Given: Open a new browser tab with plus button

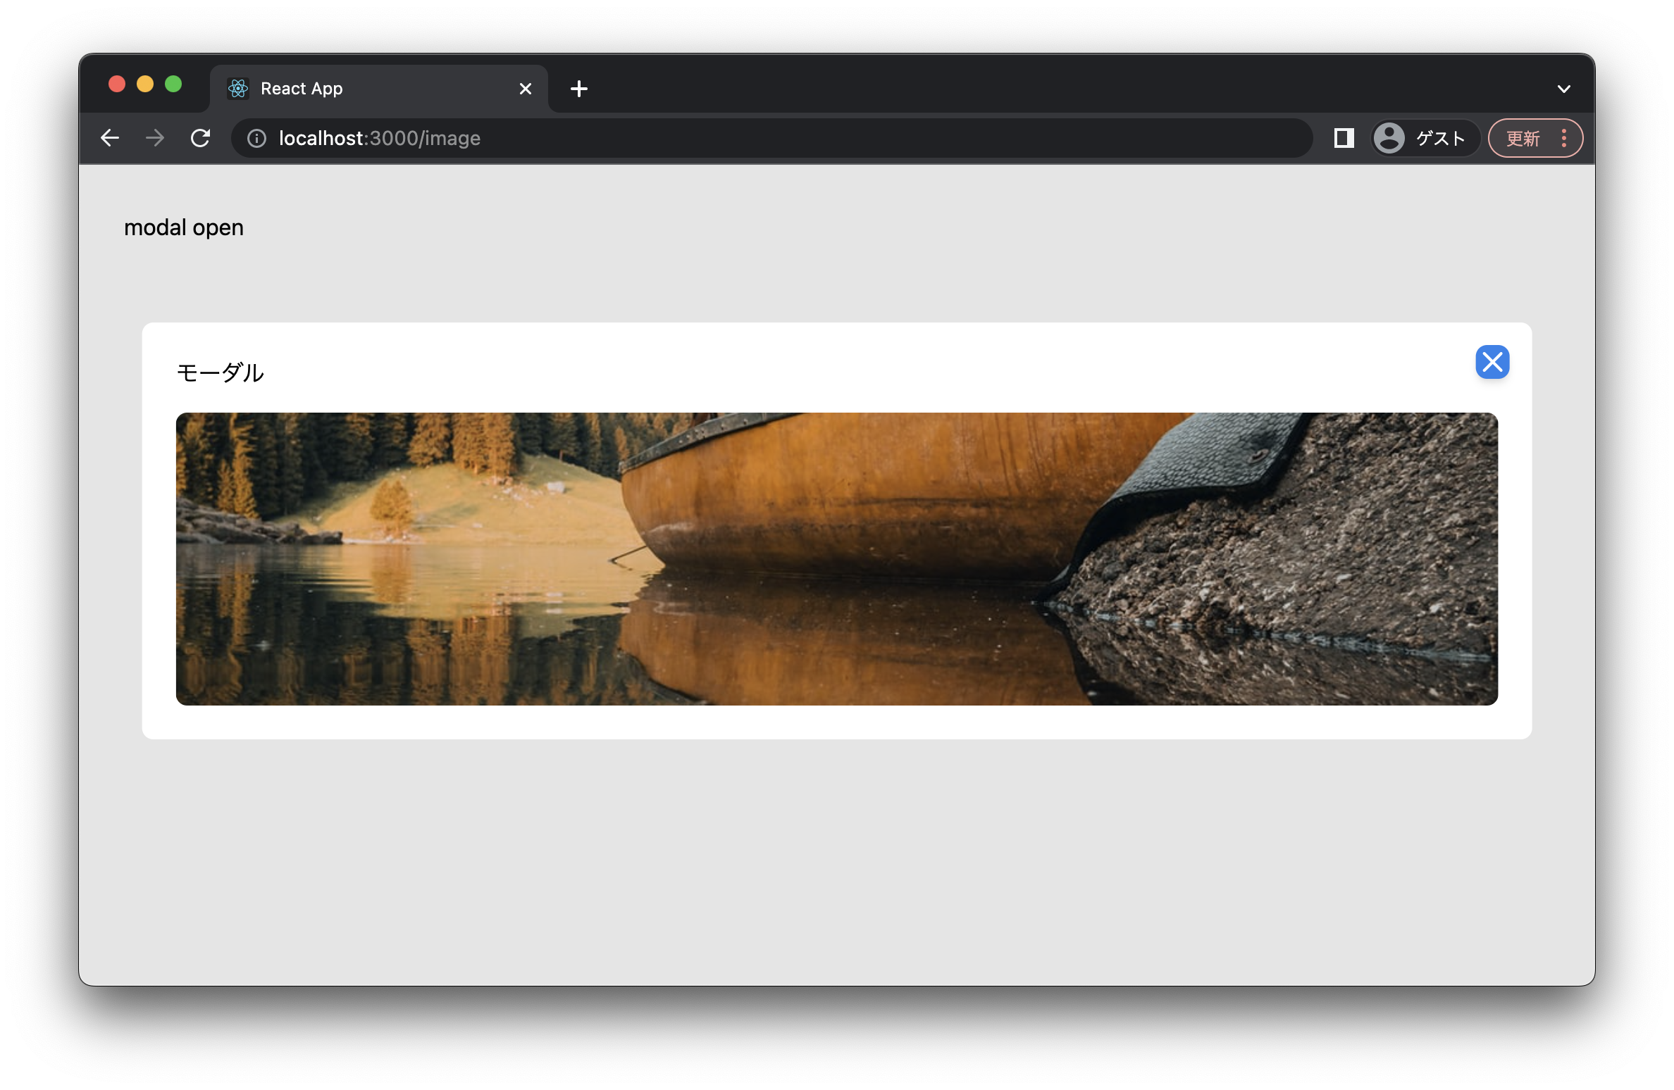Looking at the screenshot, I should (579, 88).
